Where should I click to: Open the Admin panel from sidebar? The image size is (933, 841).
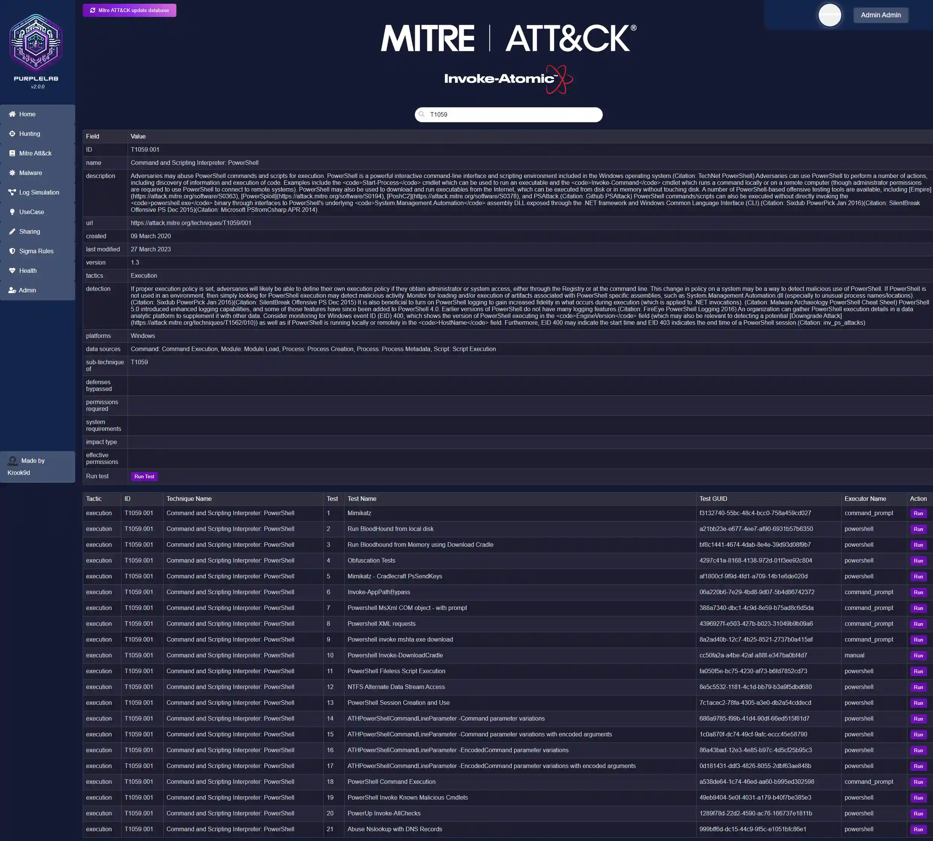[27, 290]
